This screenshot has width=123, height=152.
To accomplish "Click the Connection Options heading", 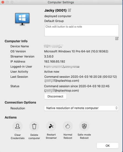I will point(20,102).
